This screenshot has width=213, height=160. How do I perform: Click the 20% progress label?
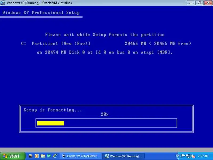[x=105, y=114]
